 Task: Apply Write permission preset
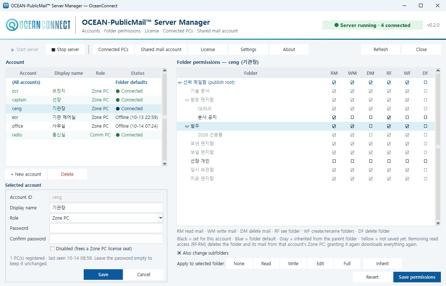(x=293, y=264)
